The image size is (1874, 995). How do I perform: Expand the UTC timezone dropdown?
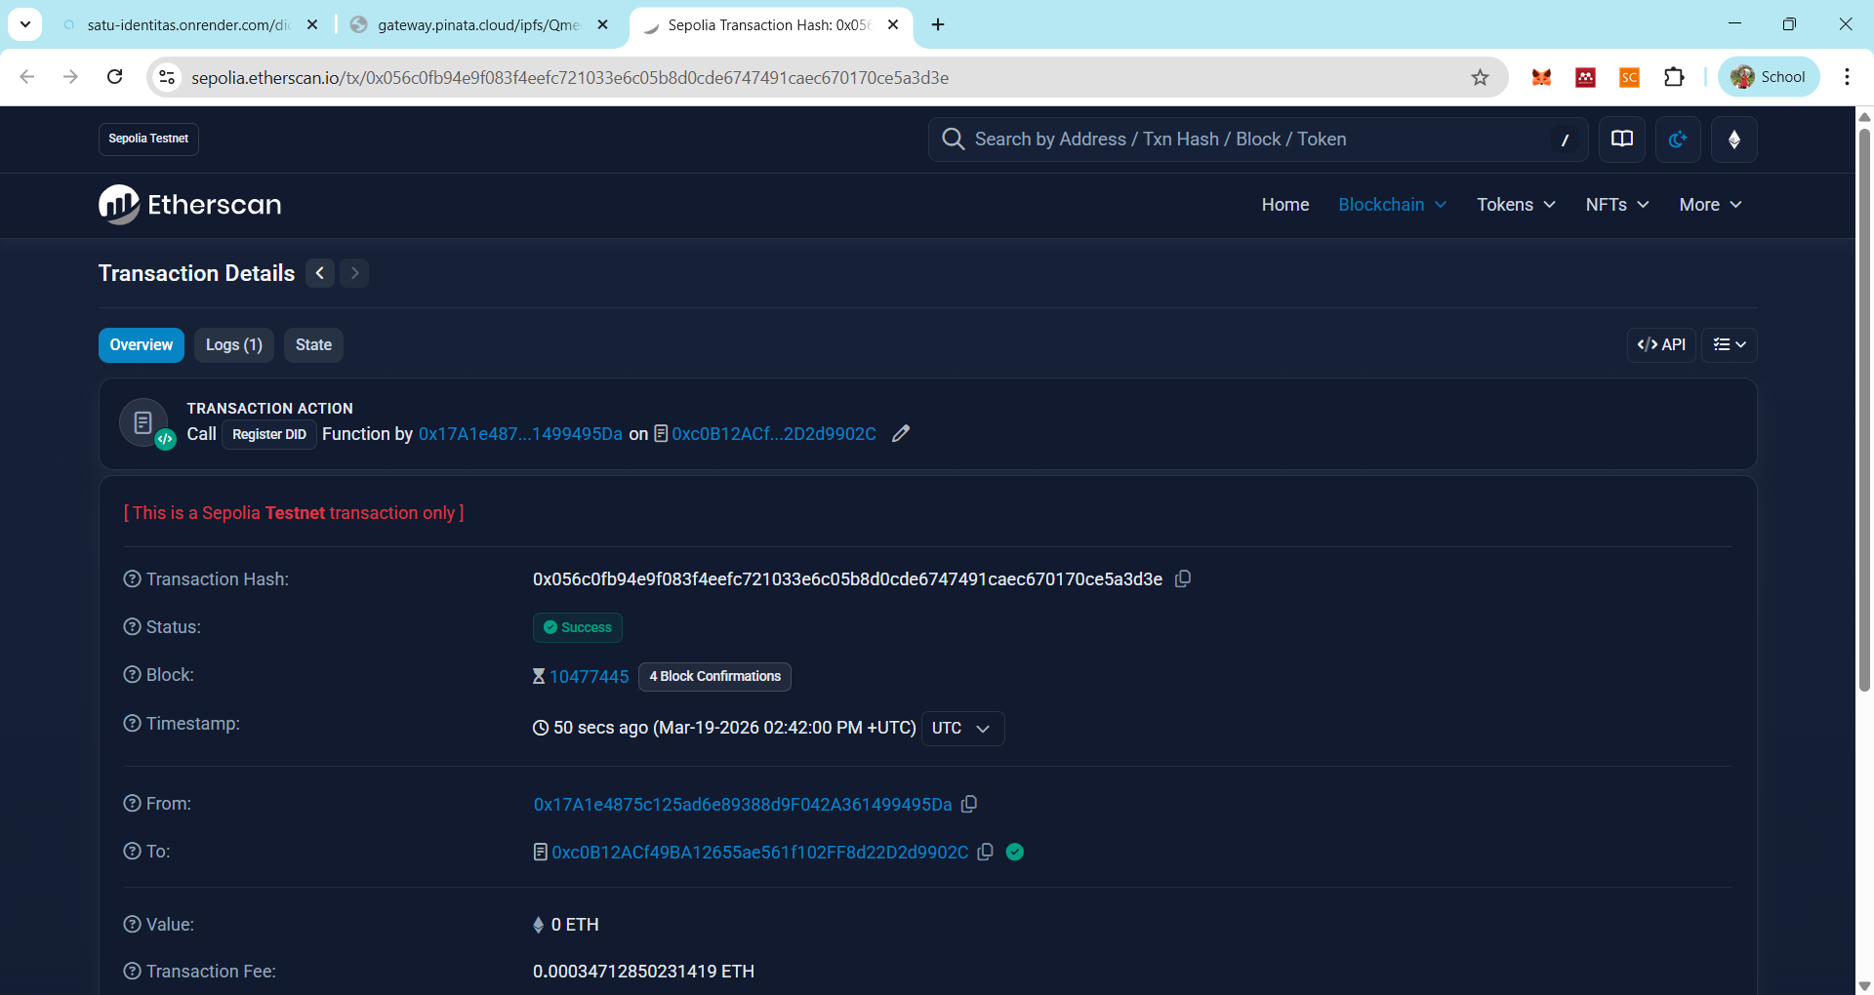click(x=962, y=729)
